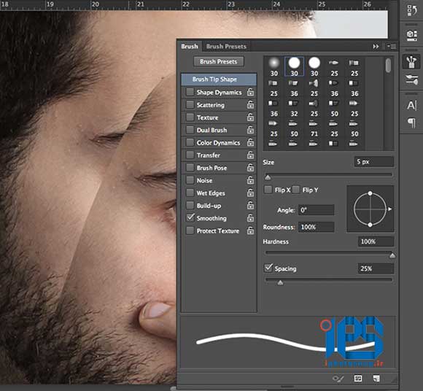Click the Brush panel dock icon
This screenshot has width=423, height=391.
411,62
